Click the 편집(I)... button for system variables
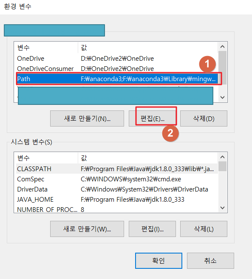This screenshot has height=279, width=252. point(152,229)
